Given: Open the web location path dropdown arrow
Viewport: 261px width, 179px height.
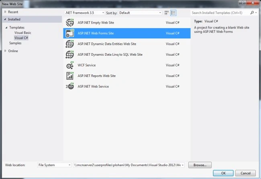Looking at the screenshot, I should click(x=183, y=165).
